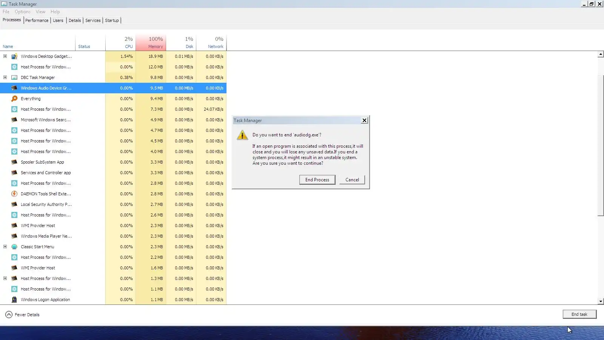Sort processes by the Network column
The width and height of the screenshot is (604, 340).
(x=211, y=42)
